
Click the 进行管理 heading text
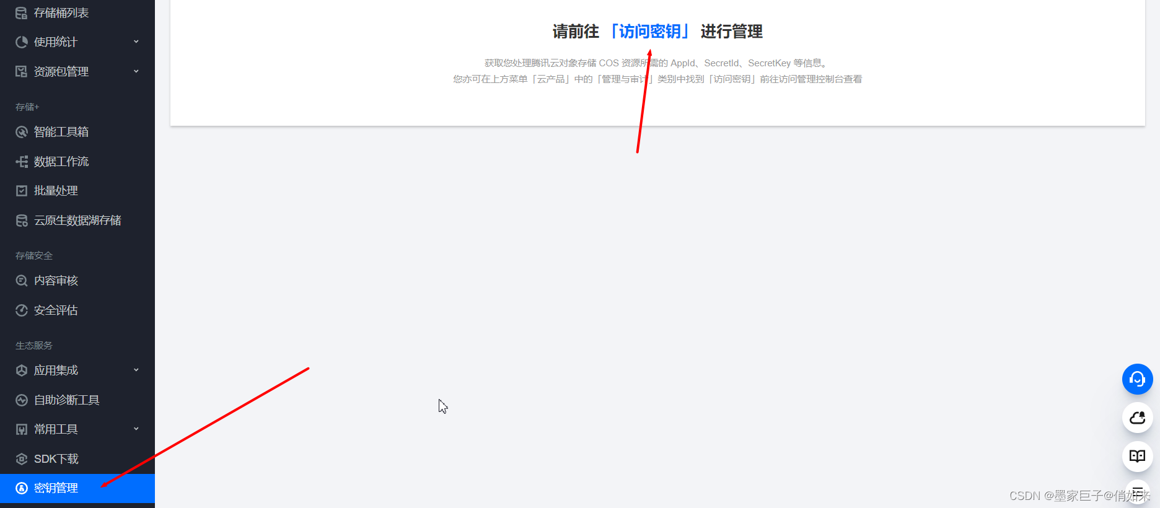pyautogui.click(x=731, y=32)
